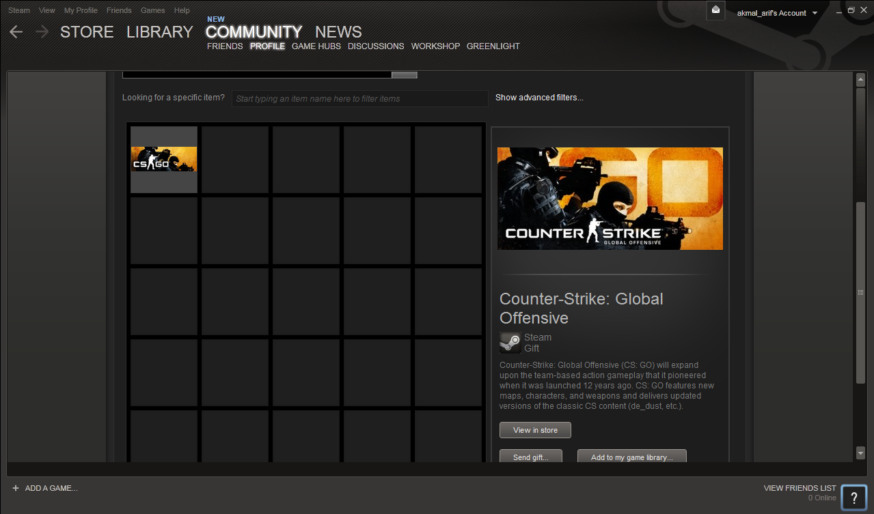Click the scrollbar down arrow
The width and height of the screenshot is (874, 514).
(x=860, y=453)
